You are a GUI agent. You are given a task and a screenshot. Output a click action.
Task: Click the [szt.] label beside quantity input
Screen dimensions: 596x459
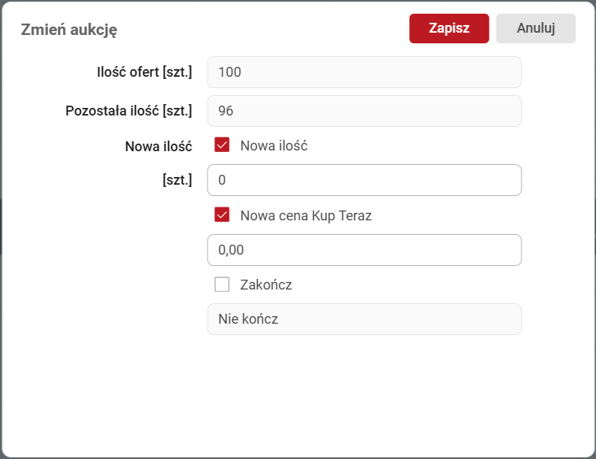177,180
